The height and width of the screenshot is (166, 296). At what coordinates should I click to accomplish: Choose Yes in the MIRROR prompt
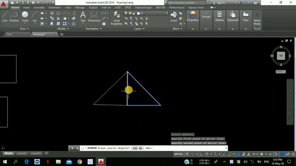click(x=135, y=148)
